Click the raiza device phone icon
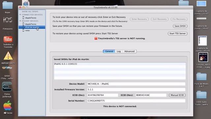The image size is (211, 119). [x=23, y=30]
